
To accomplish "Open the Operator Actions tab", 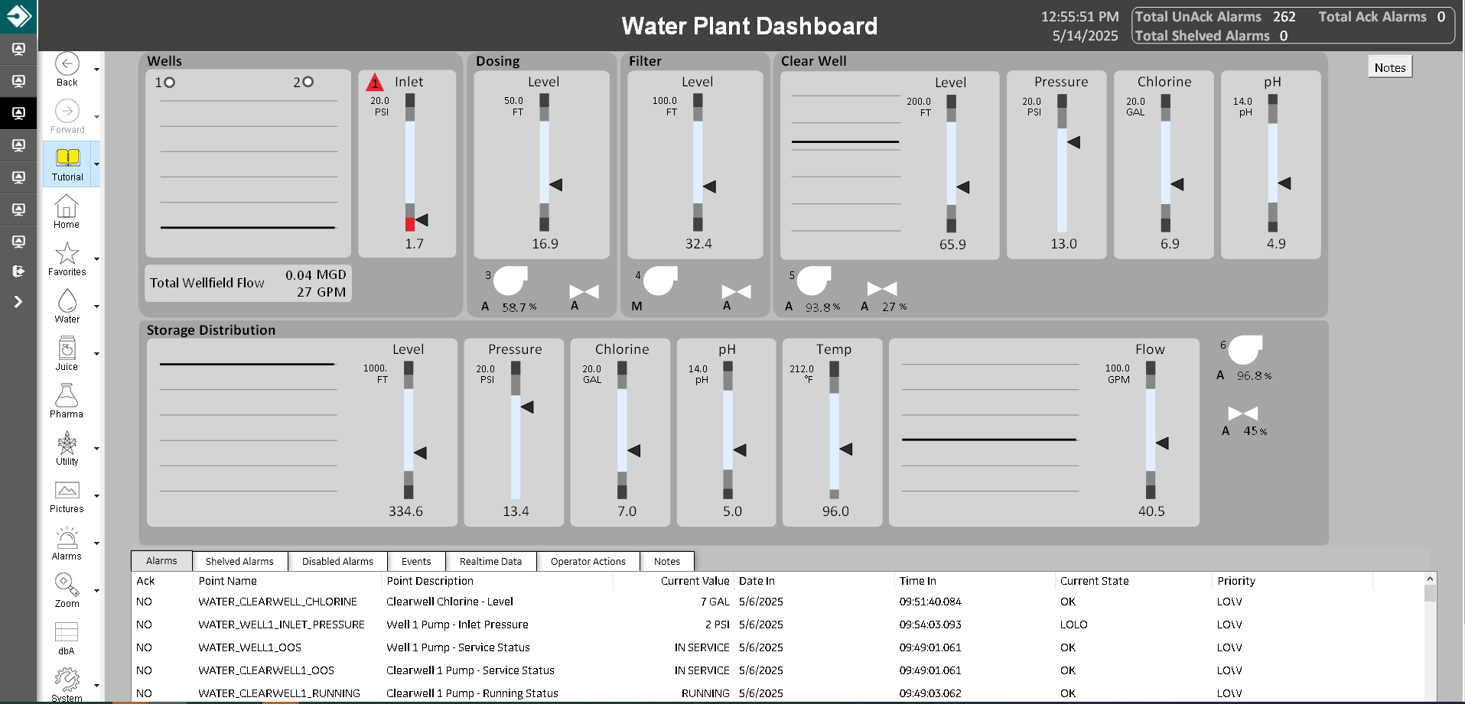I will (588, 561).
